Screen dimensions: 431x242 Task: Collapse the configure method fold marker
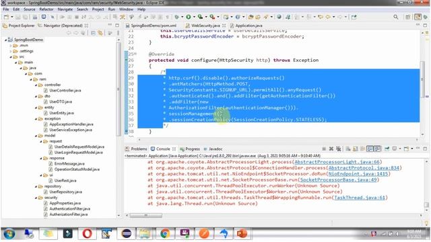pos(135,54)
